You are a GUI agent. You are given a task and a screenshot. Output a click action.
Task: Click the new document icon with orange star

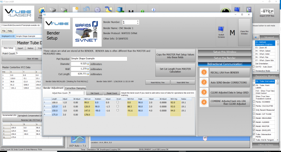point(75,10)
